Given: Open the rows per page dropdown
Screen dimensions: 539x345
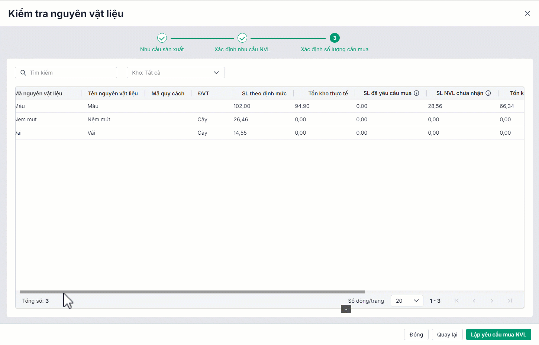Looking at the screenshot, I should 407,301.
